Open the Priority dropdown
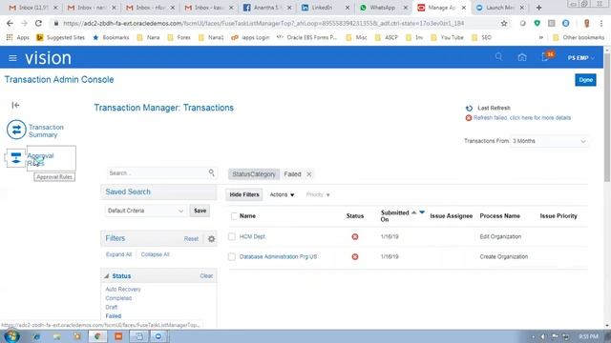Screen dimensions: 611x343 coord(318,194)
